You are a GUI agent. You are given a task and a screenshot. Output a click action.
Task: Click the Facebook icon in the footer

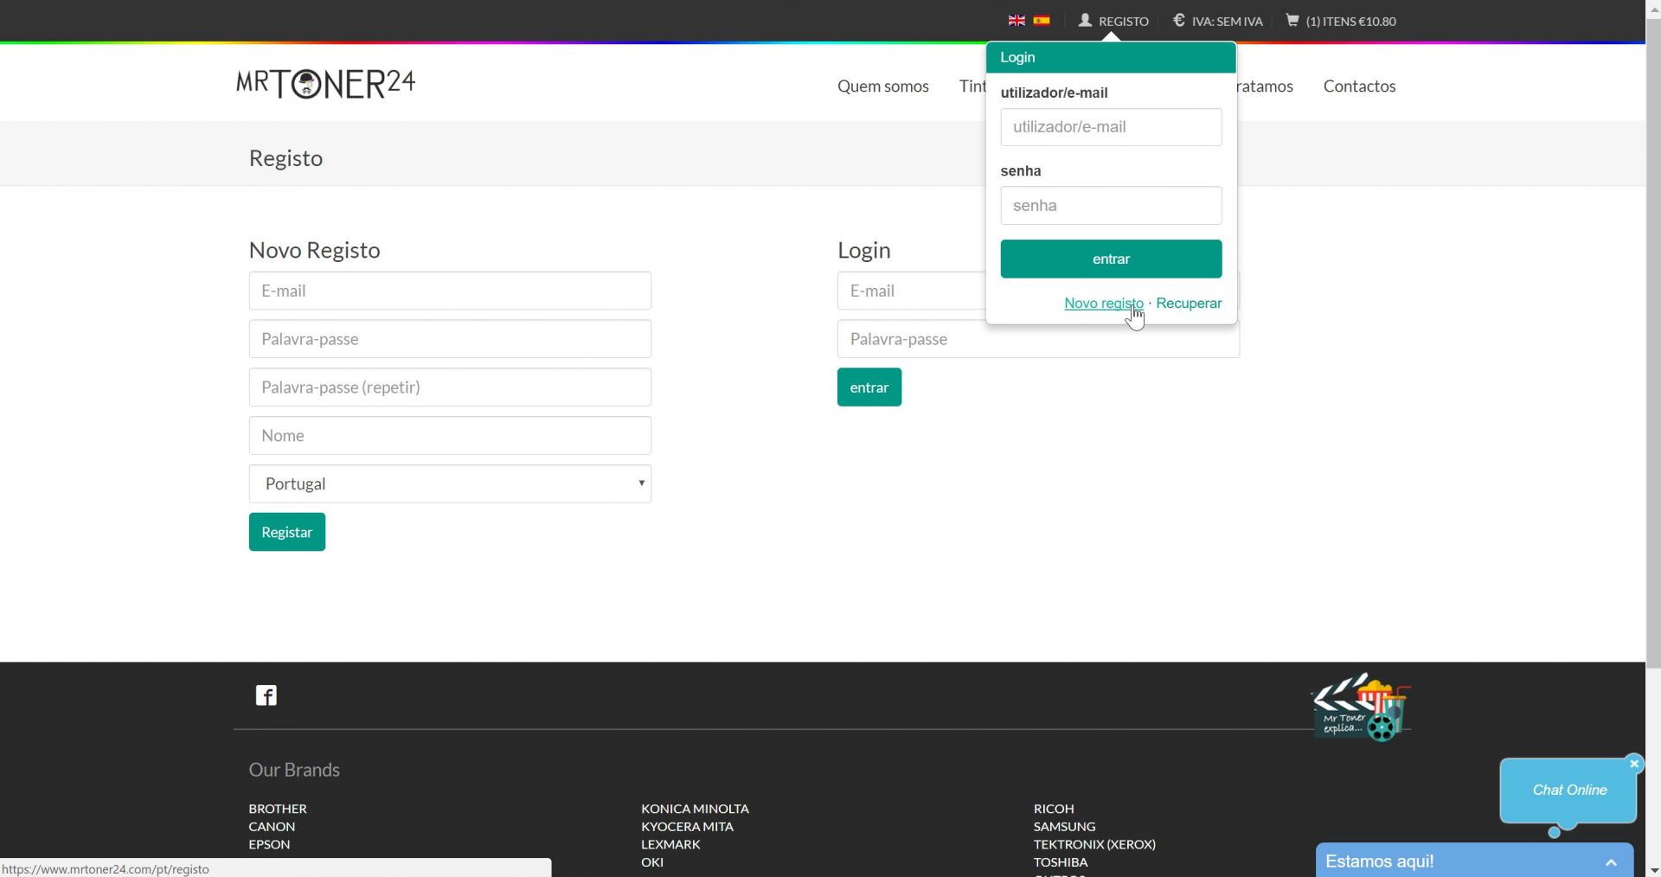click(x=266, y=695)
